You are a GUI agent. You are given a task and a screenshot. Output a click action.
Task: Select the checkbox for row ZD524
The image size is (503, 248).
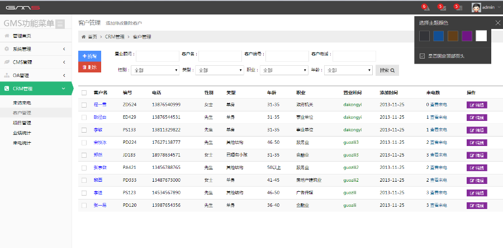coord(84,104)
